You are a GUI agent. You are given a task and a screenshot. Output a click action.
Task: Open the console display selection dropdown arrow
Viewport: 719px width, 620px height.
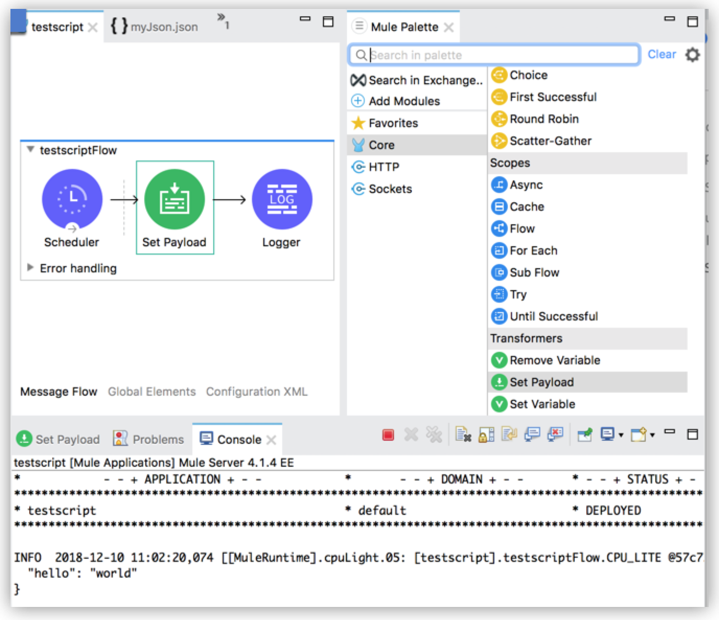click(x=621, y=435)
